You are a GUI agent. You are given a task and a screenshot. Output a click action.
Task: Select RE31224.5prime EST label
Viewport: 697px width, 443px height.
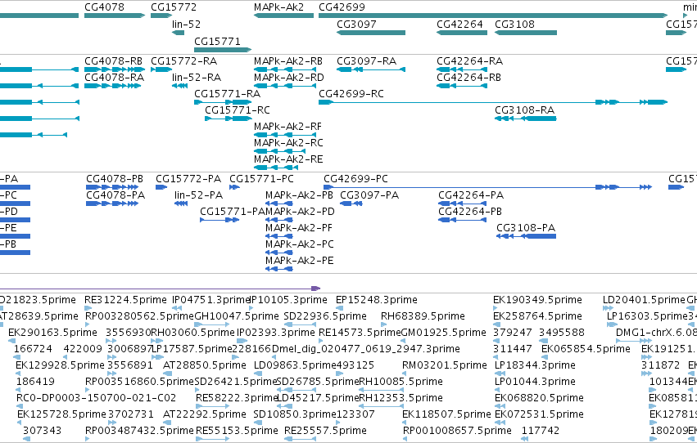(x=125, y=300)
